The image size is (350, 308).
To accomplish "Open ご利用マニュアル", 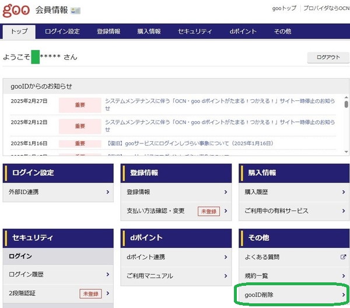I will click(x=176, y=276).
